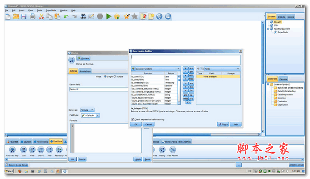Select the Single mode radio button
The height and width of the screenshot is (179, 310).
click(x=105, y=76)
